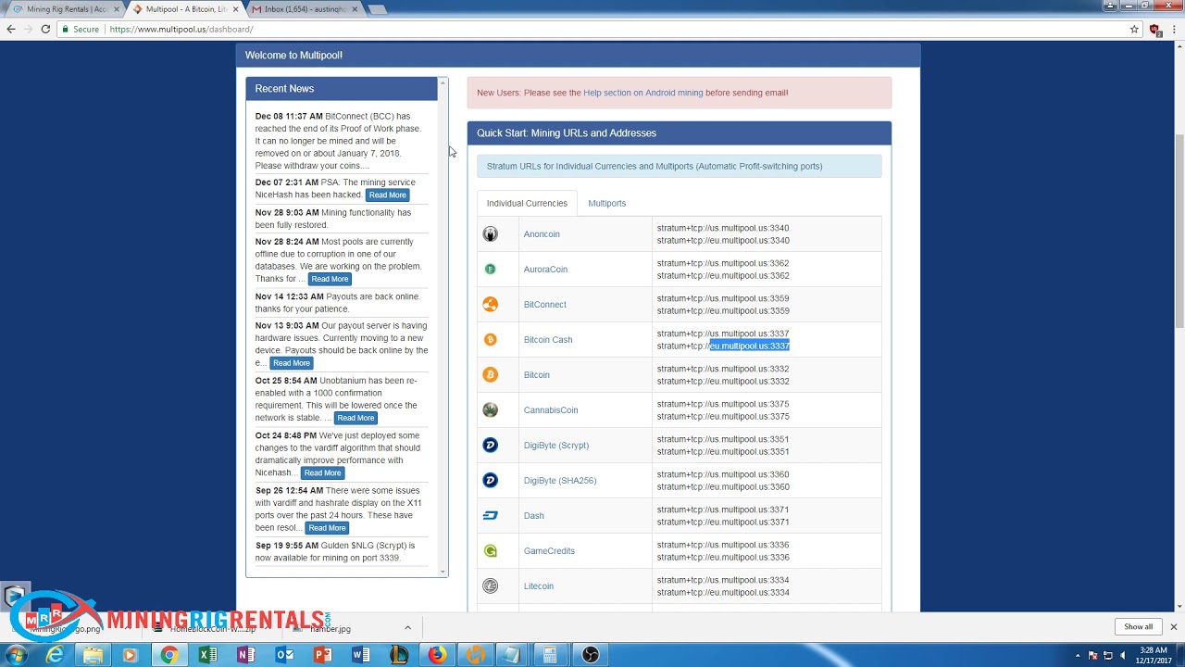
Task: Read More on the Nov 13 payout server news
Action: pos(292,363)
